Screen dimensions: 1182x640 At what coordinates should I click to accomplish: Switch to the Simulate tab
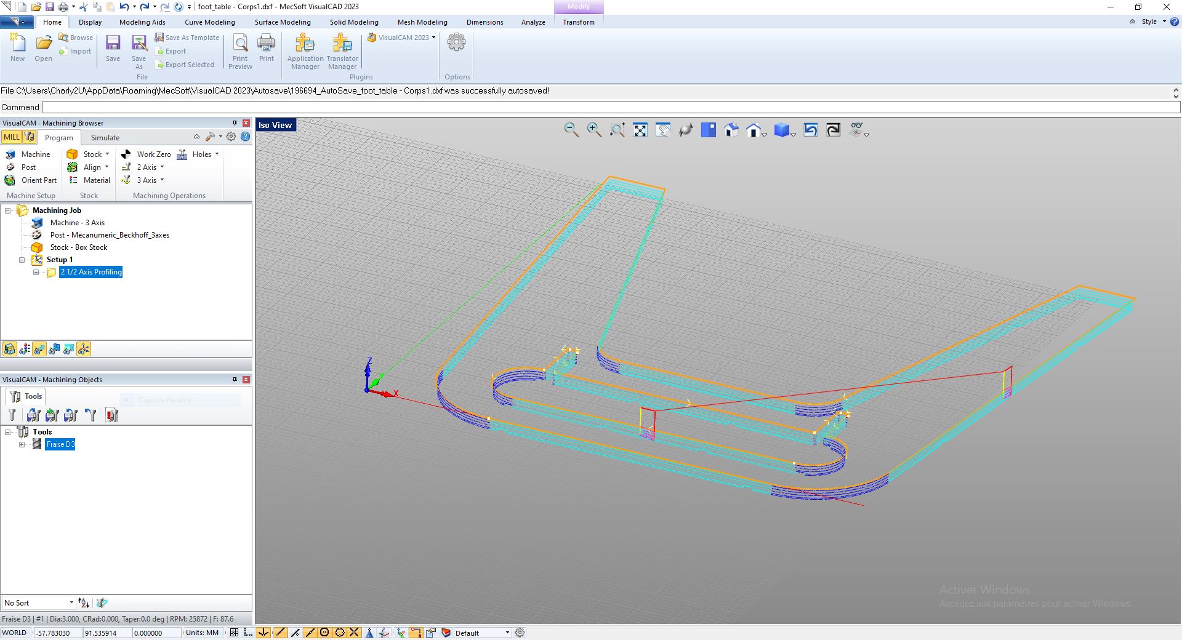point(105,138)
